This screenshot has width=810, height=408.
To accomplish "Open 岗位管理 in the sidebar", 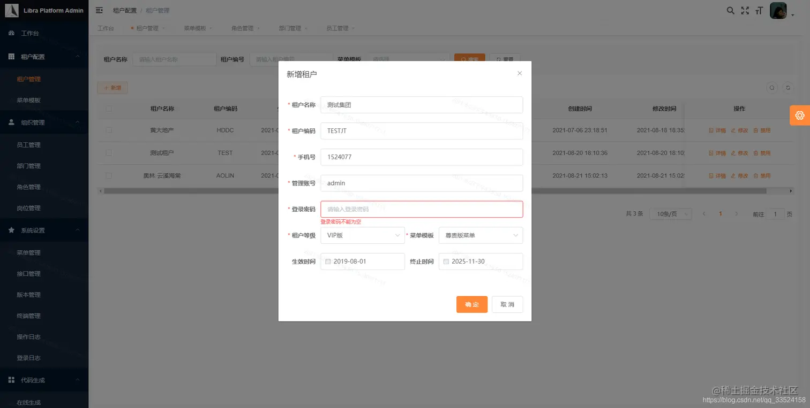I will pos(28,208).
